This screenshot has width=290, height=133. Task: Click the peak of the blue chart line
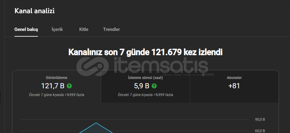pyautogui.click(x=96, y=123)
